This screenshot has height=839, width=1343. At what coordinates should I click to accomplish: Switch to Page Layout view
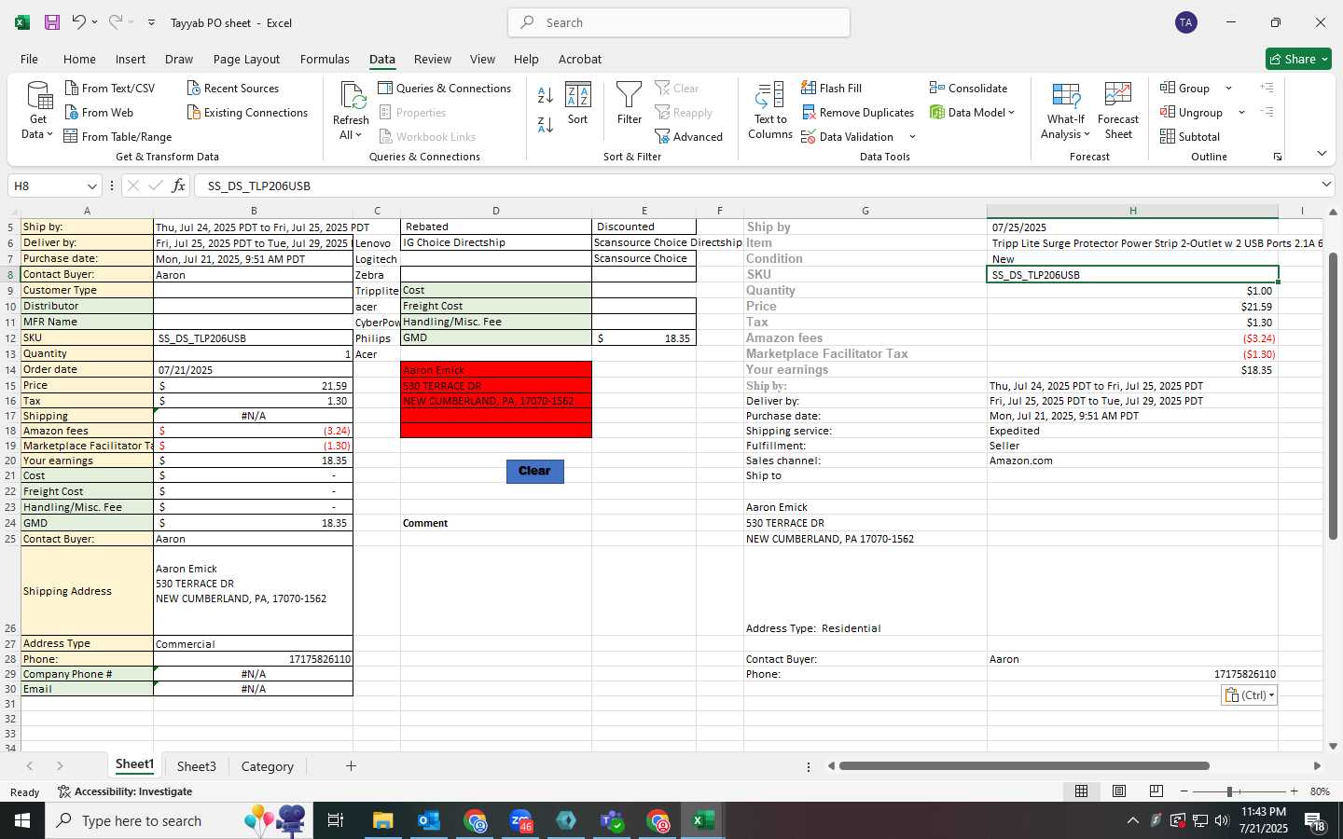point(1119,791)
